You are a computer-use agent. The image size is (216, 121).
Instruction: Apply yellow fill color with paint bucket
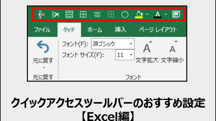139,14
